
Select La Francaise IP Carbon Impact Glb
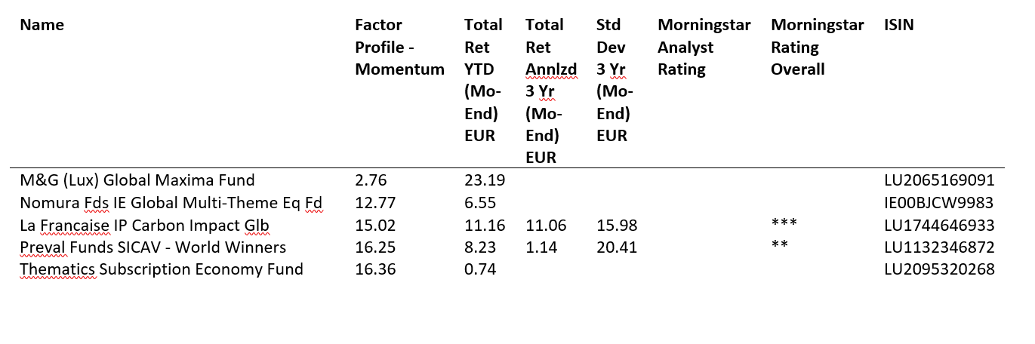(144, 226)
